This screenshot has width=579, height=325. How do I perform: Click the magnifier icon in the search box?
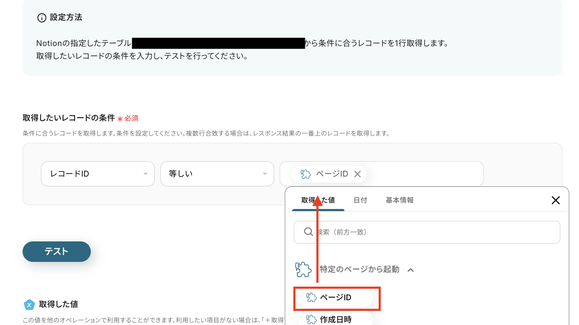[x=308, y=232]
